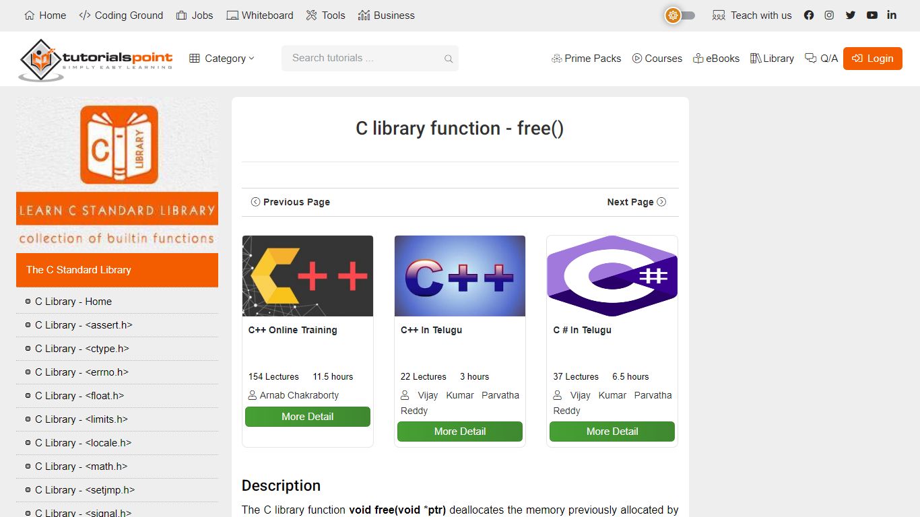The height and width of the screenshot is (517, 920).
Task: Click '11.5 hours' text
Action: [x=333, y=376]
